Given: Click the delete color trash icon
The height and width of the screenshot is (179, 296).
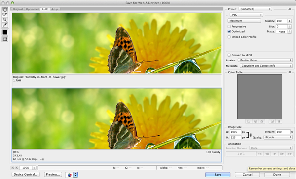Looking at the screenshot, I should tap(279, 121).
